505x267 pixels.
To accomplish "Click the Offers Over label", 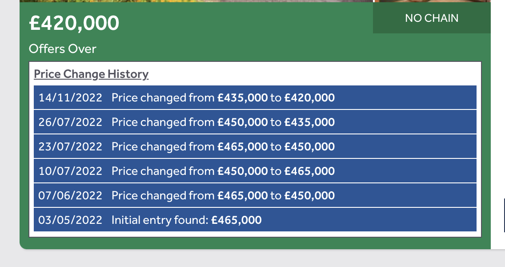I will 63,49.
